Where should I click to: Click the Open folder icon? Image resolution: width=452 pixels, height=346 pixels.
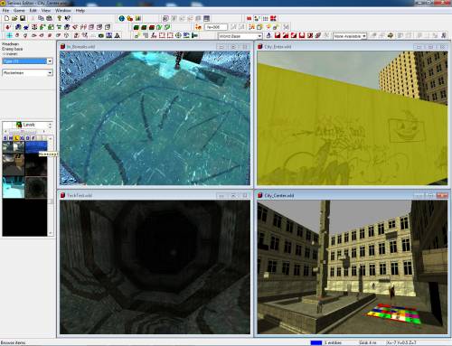click(x=14, y=18)
